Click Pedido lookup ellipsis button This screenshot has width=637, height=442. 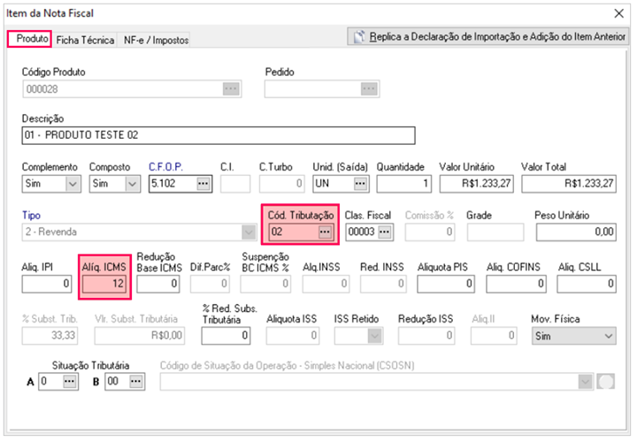point(369,88)
